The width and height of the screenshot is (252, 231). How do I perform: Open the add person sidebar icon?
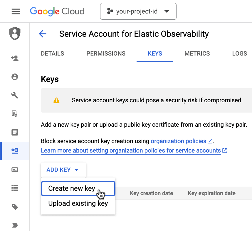[x=15, y=58]
